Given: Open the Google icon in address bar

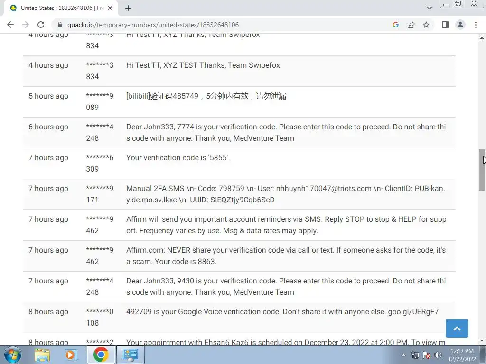Looking at the screenshot, I should [395, 25].
